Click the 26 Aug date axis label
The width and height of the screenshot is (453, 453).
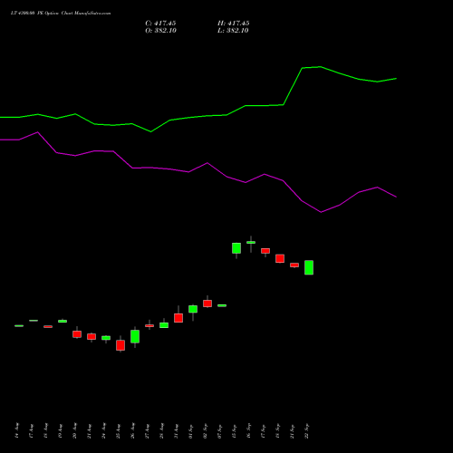133,430
